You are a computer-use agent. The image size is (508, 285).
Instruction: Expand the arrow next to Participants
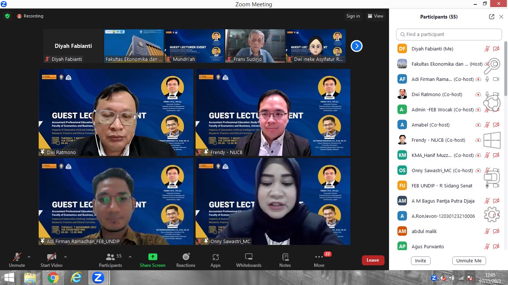click(x=130, y=257)
